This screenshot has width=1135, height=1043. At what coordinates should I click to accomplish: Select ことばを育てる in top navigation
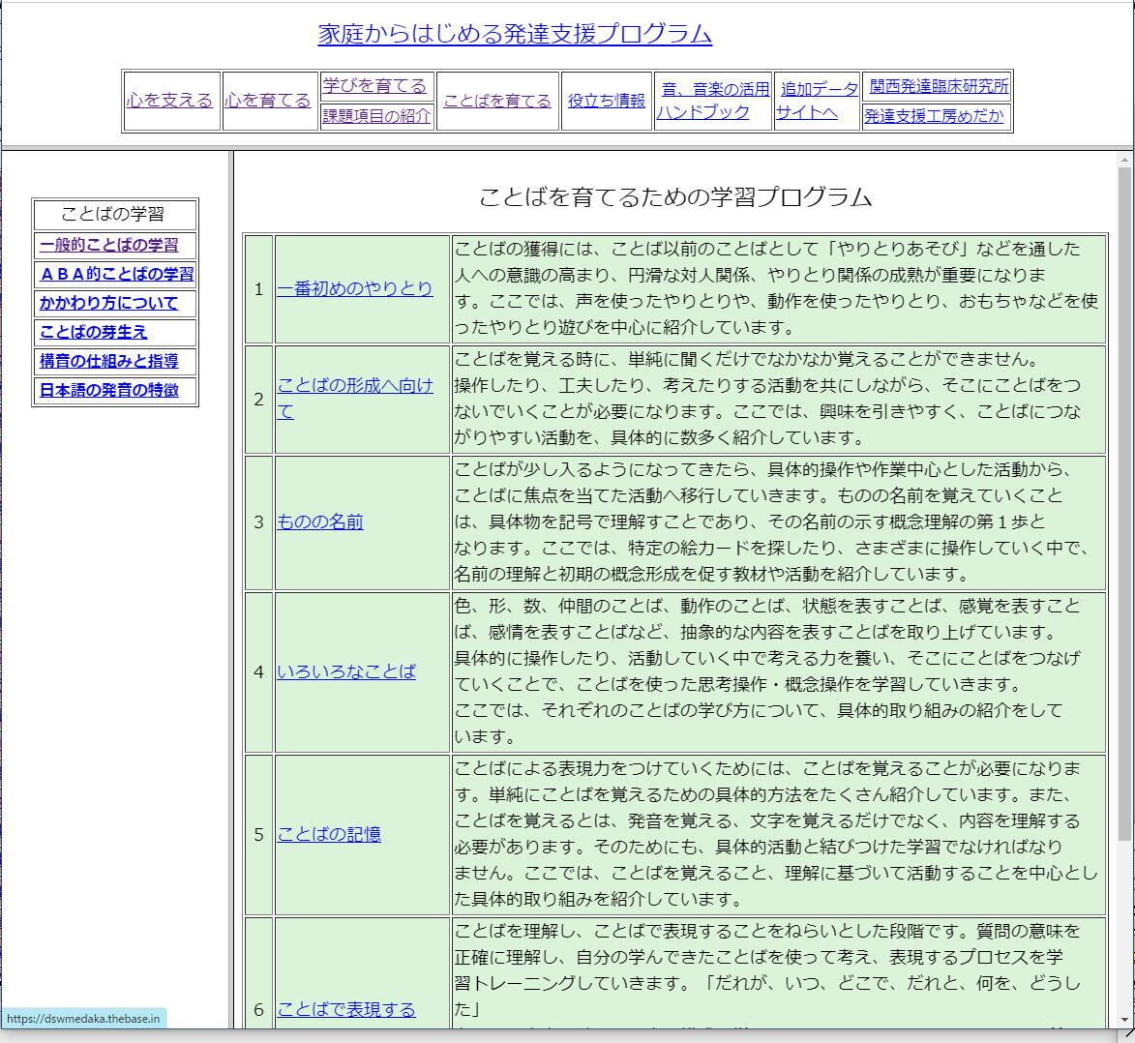tap(496, 101)
